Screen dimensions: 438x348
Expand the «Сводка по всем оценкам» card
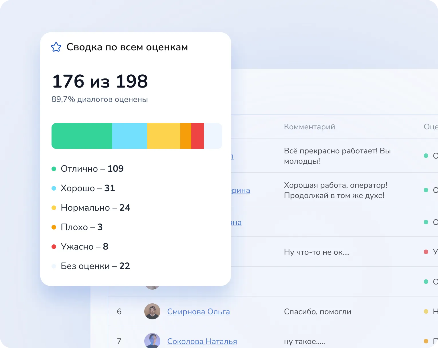(x=127, y=47)
